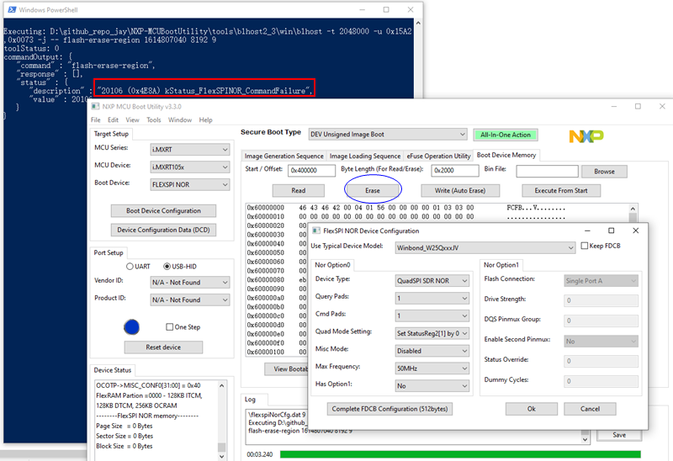Open the Boot Device dropdown
Viewport: 673px width, 461px height.
(x=190, y=184)
